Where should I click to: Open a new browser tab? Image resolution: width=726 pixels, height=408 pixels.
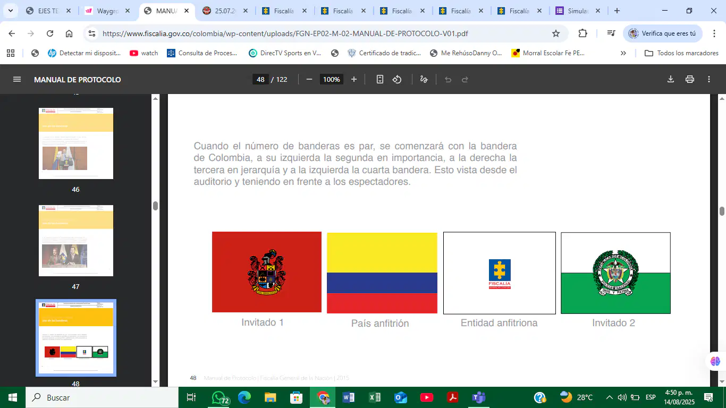(617, 11)
